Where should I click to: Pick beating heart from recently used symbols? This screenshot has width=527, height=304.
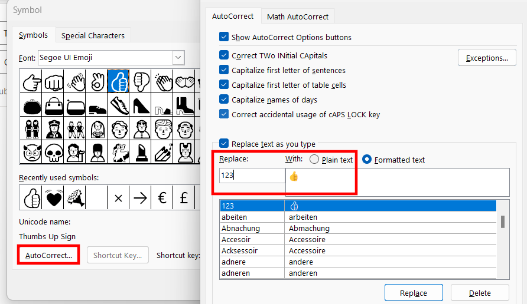click(53, 198)
